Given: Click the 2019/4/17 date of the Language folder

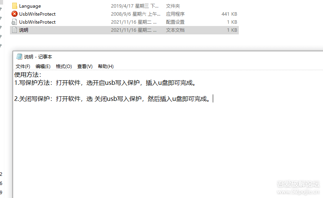Looking at the screenshot, I should point(134,6).
